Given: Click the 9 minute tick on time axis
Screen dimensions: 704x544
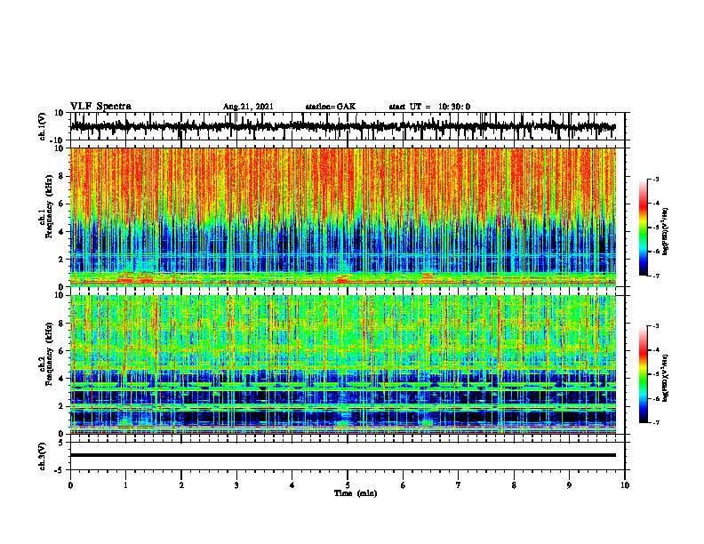Looking at the screenshot, I should coord(569,485).
